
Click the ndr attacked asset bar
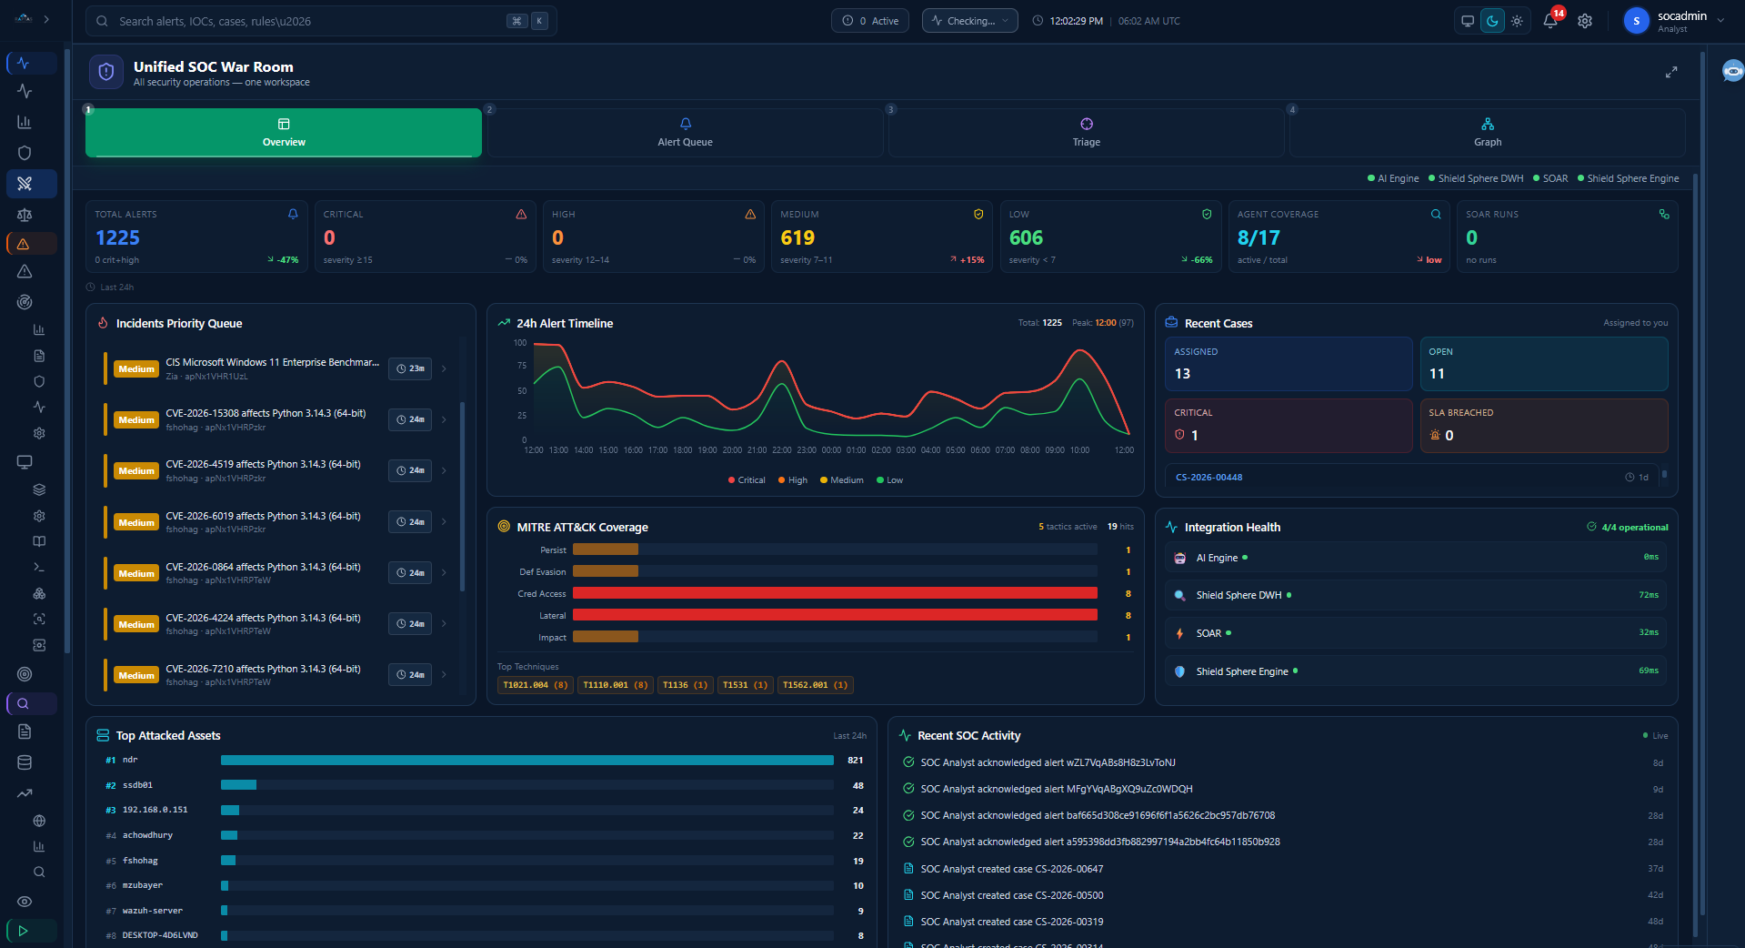[527, 760]
